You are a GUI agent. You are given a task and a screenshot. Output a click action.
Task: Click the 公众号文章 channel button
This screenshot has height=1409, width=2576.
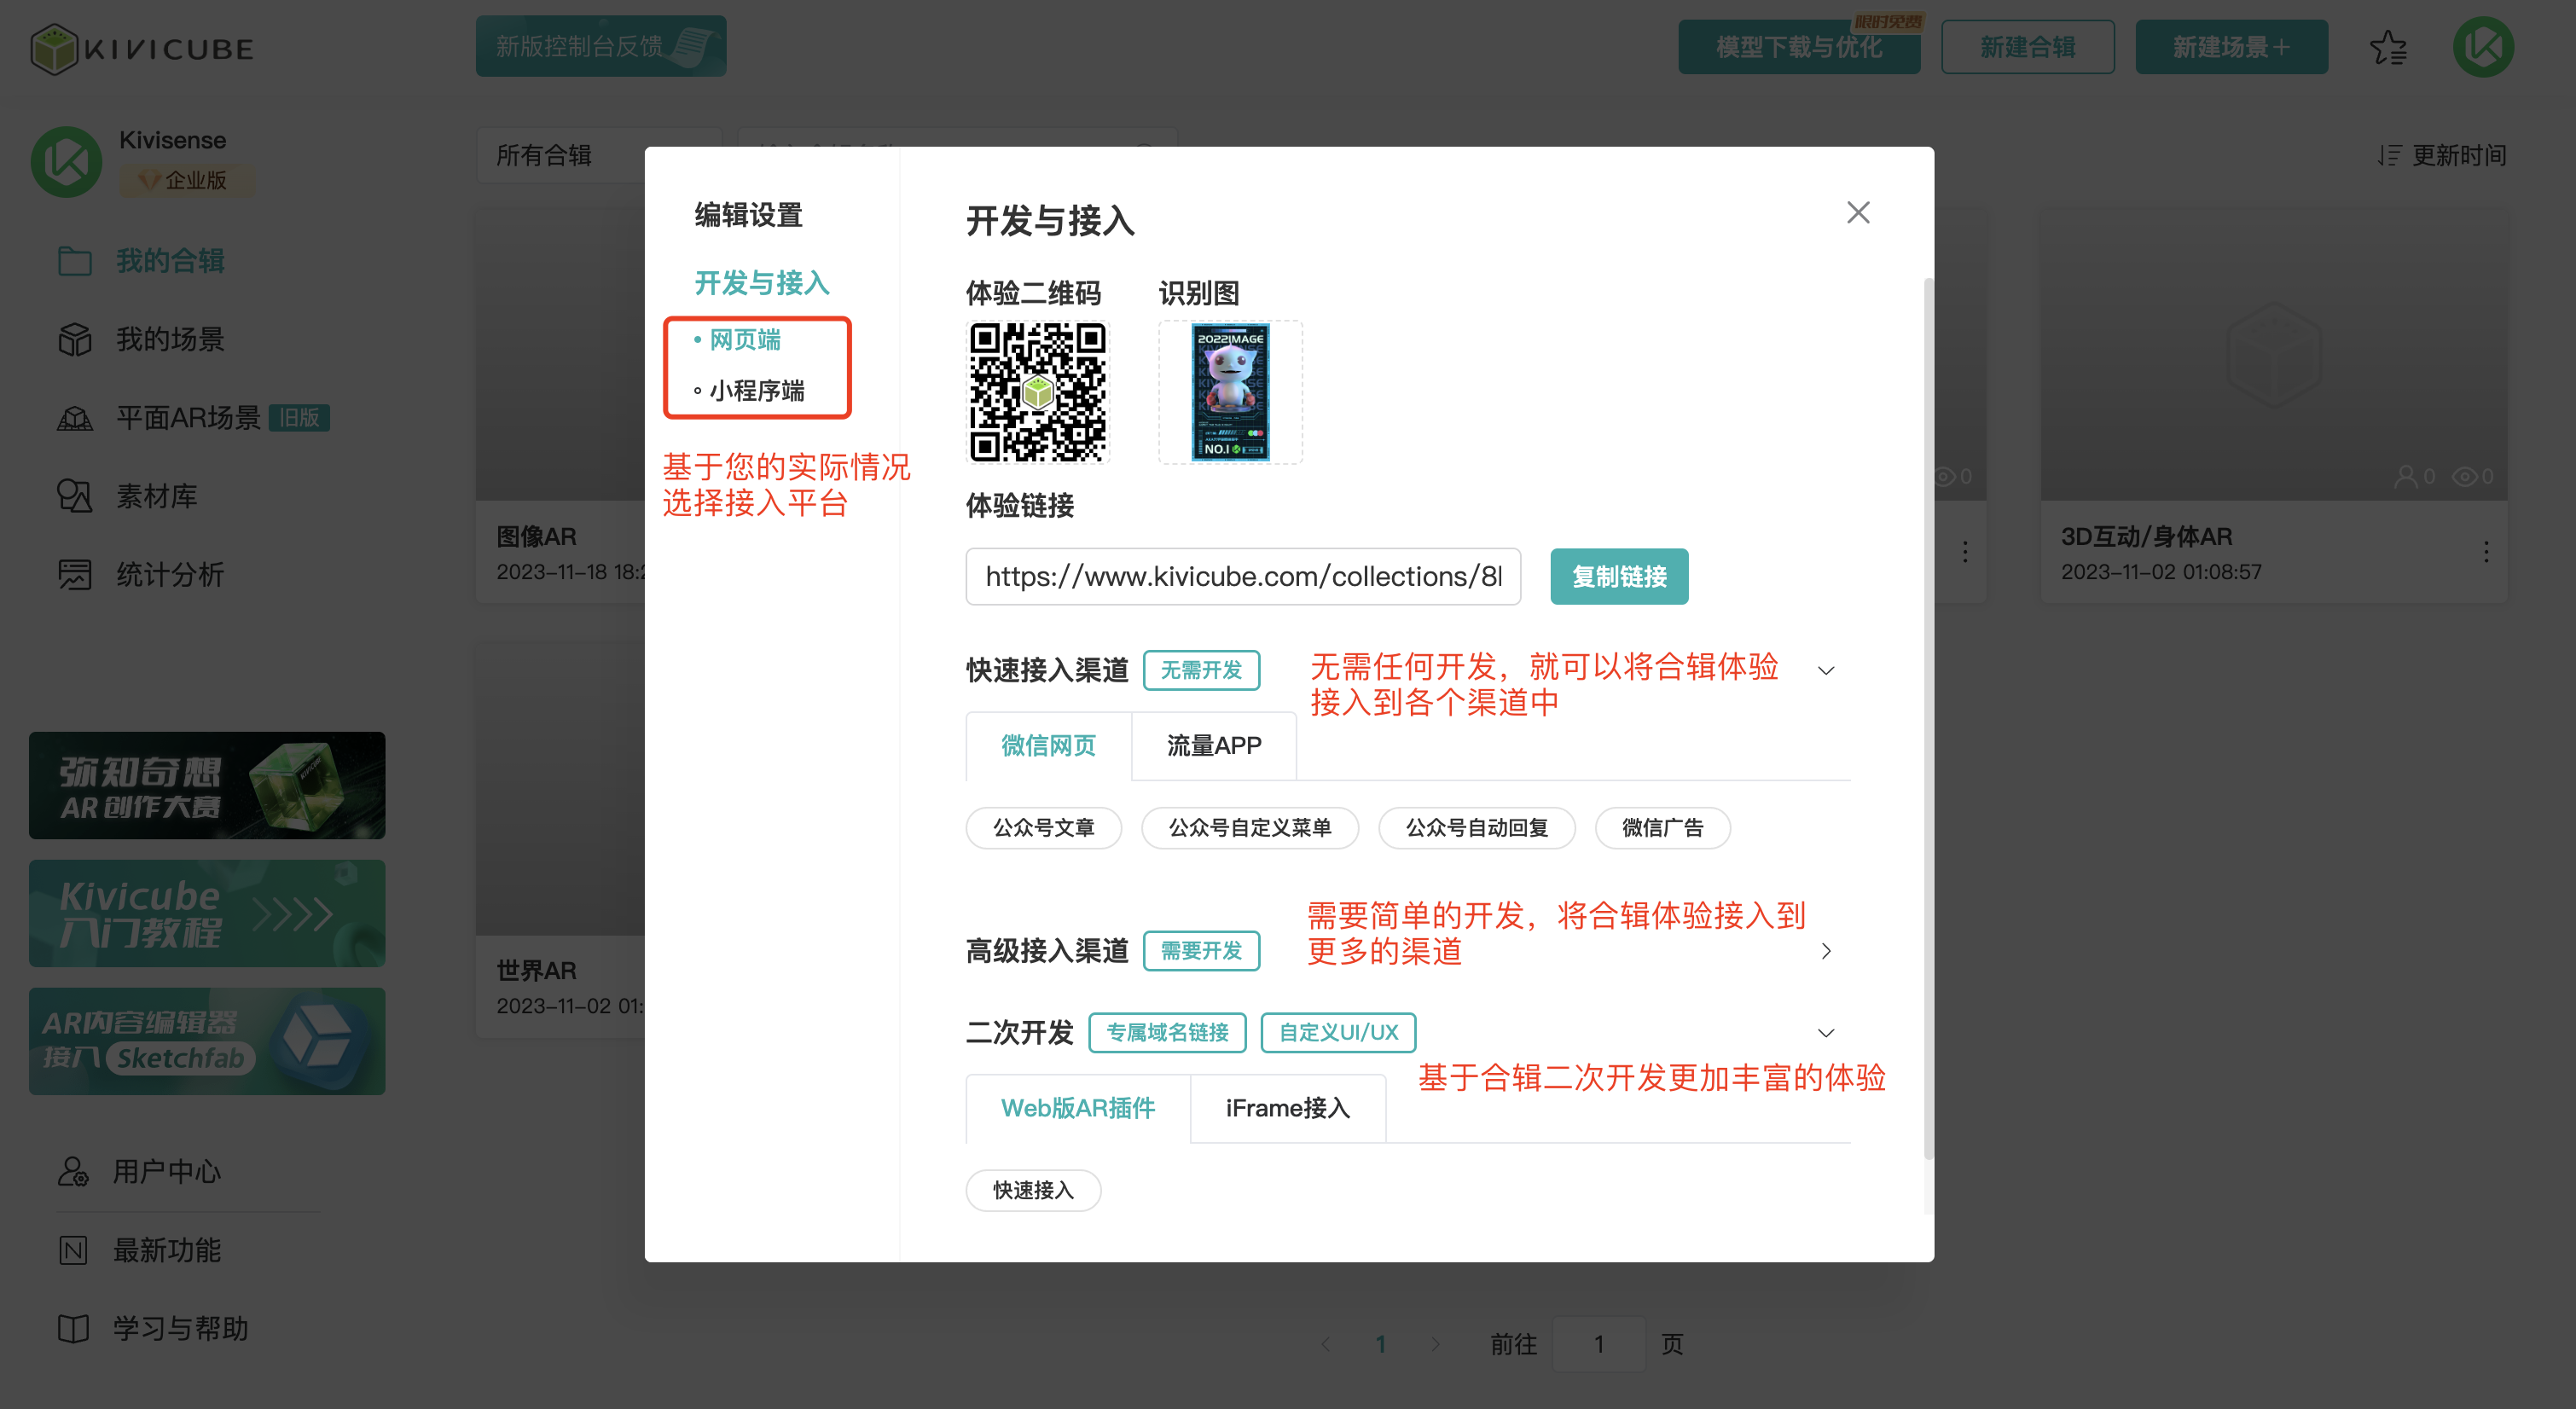1043,828
